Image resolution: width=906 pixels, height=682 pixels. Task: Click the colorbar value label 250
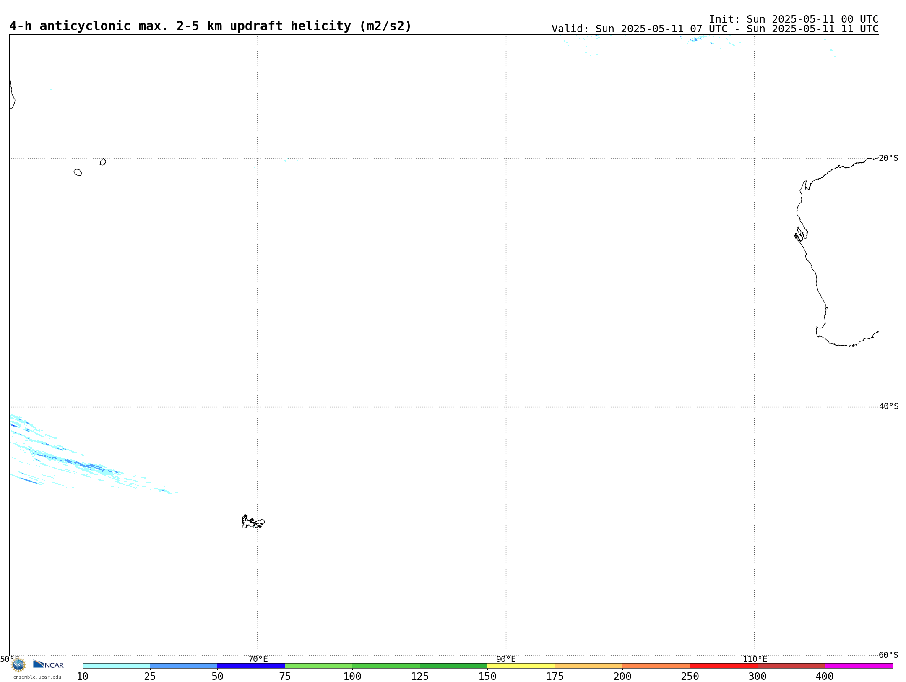(x=690, y=677)
